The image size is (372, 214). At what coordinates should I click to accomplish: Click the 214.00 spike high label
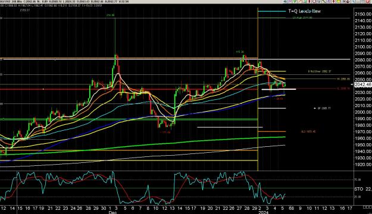(111, 15)
